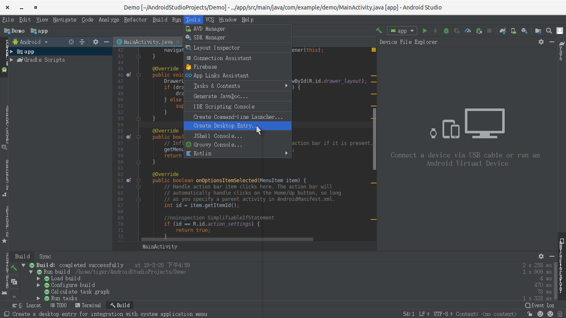Run the app with the green play icon
566x318 pixels.
425,31
